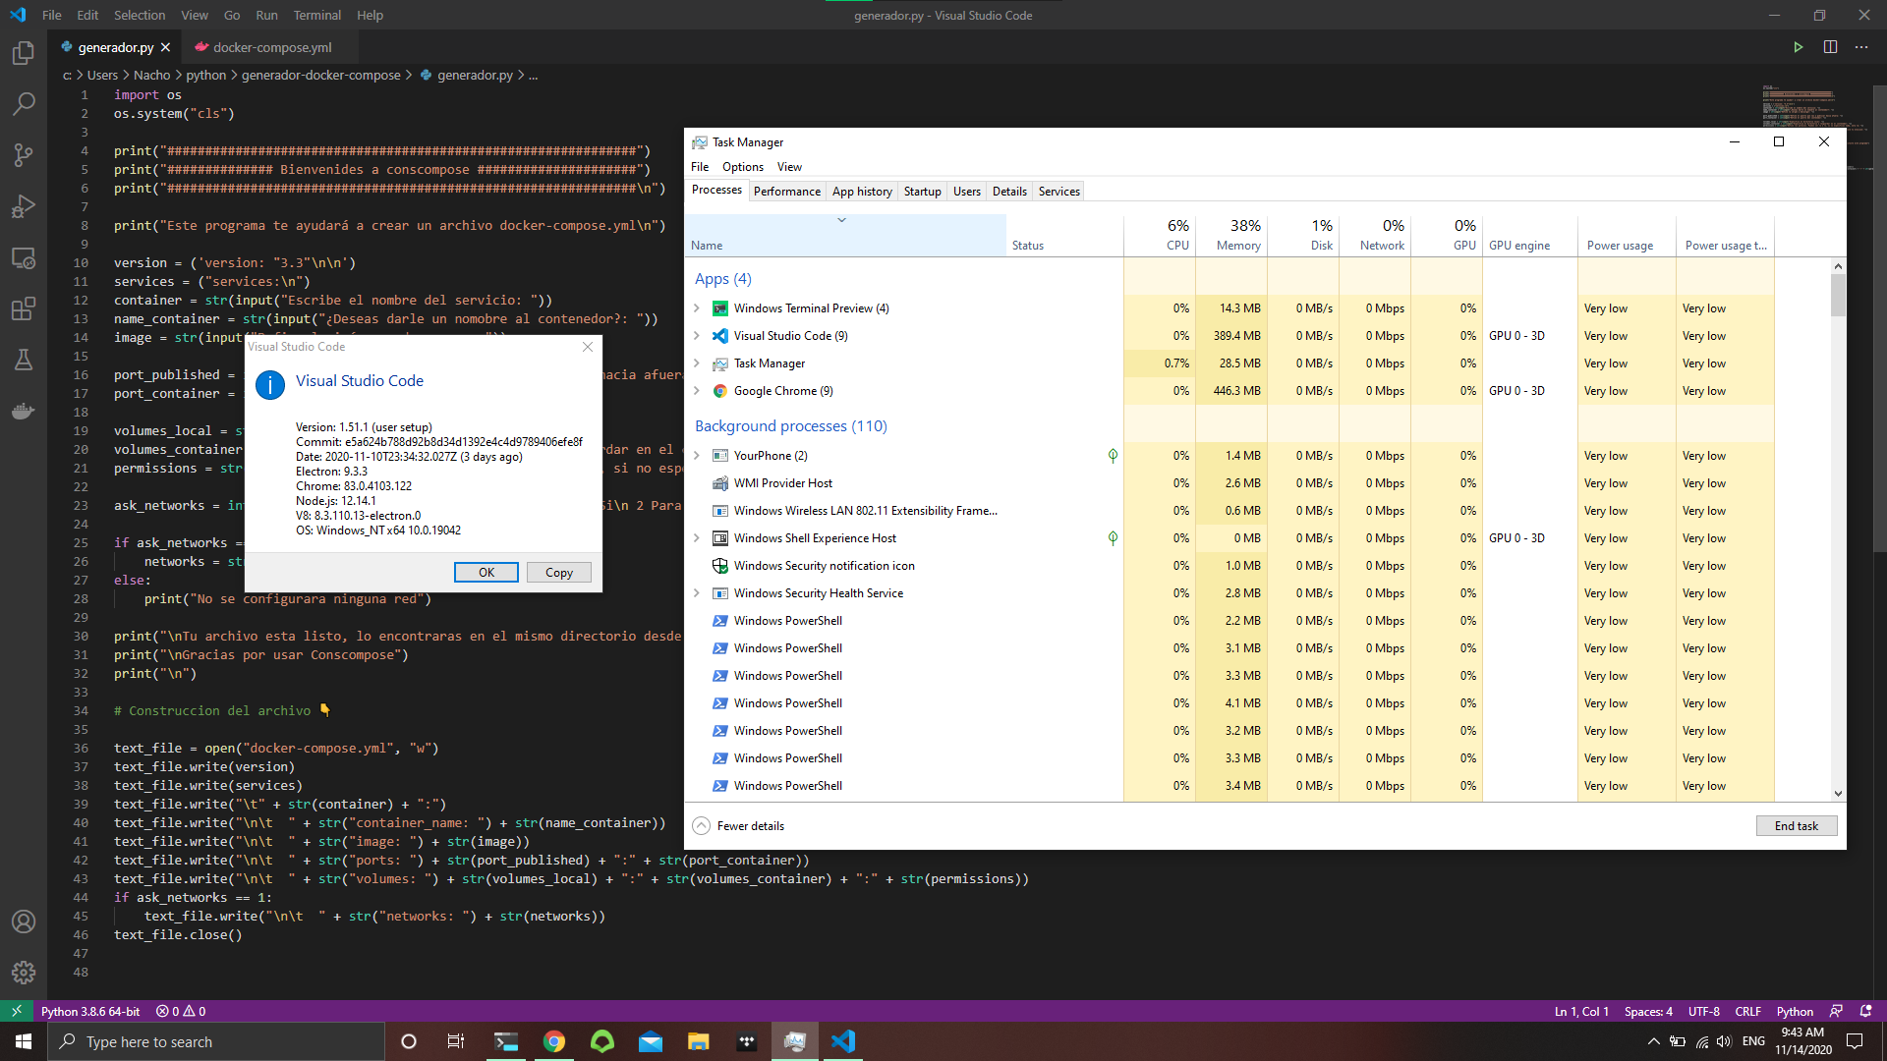
Task: Open the Source Control icon
Action: [x=24, y=154]
